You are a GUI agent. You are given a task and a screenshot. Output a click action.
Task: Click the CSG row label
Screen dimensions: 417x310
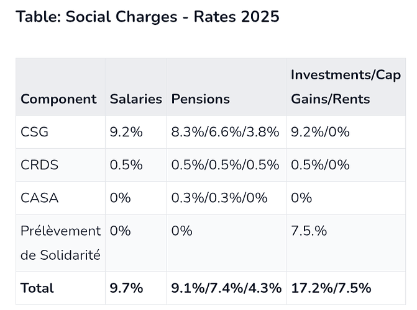34,132
